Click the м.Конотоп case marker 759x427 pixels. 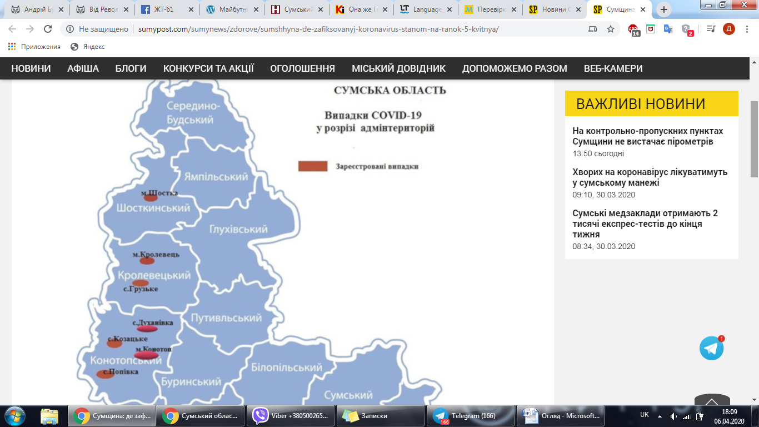coord(147,355)
